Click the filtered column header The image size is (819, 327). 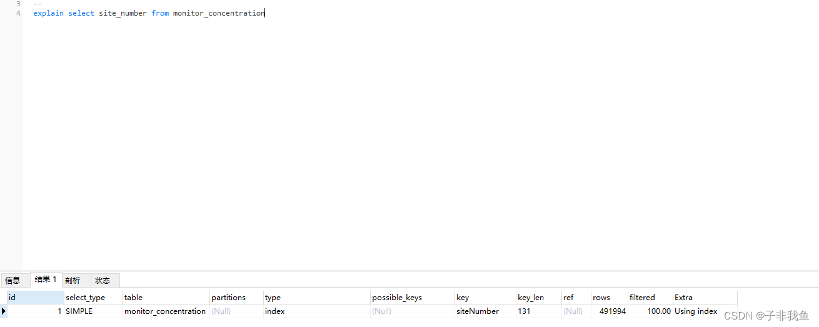pos(650,298)
